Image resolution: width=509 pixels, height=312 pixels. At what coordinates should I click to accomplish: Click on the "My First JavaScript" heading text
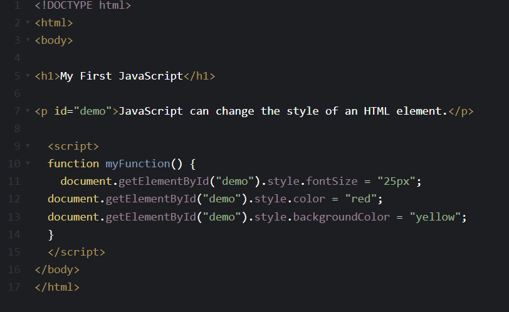click(121, 76)
